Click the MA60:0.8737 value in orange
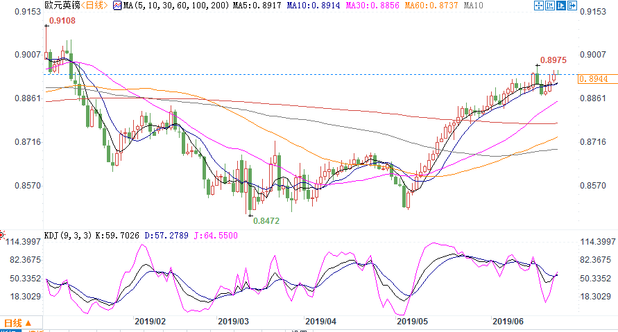 [x=431, y=6]
